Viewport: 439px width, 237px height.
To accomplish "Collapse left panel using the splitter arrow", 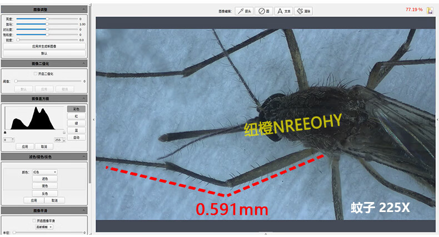I will (93, 120).
